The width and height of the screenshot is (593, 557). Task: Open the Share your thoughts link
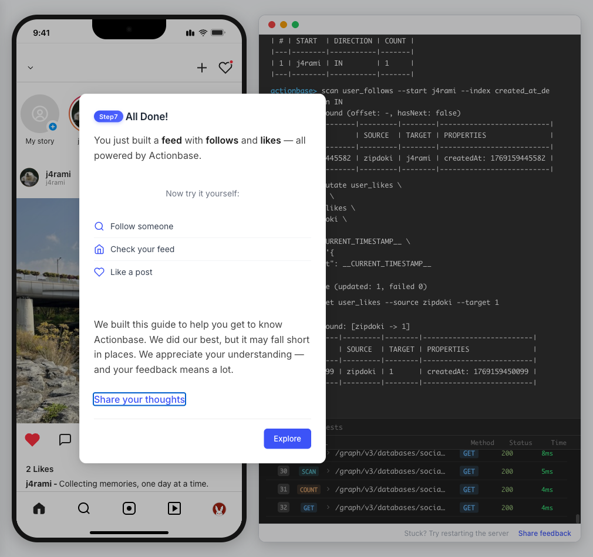[140, 399]
